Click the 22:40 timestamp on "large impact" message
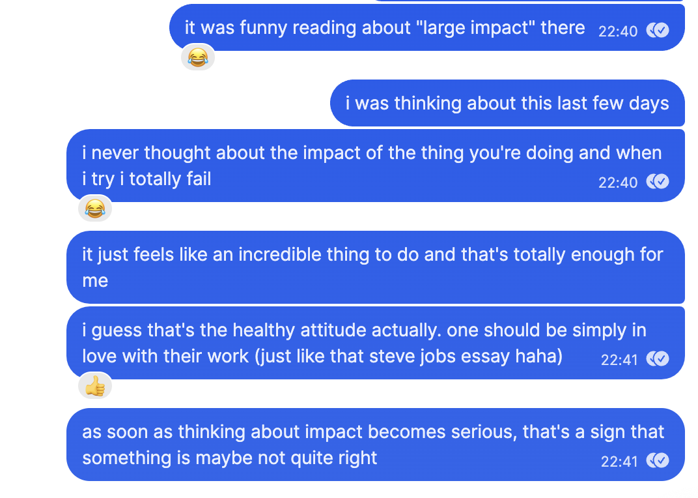698x498 pixels. click(617, 31)
